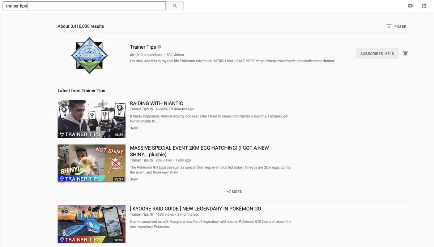Viewport: 434px width, 247px height.
Task: Open MASSIVE SPECIAL EVENT 2KM EGG HATCHING title
Action: coord(199,151)
